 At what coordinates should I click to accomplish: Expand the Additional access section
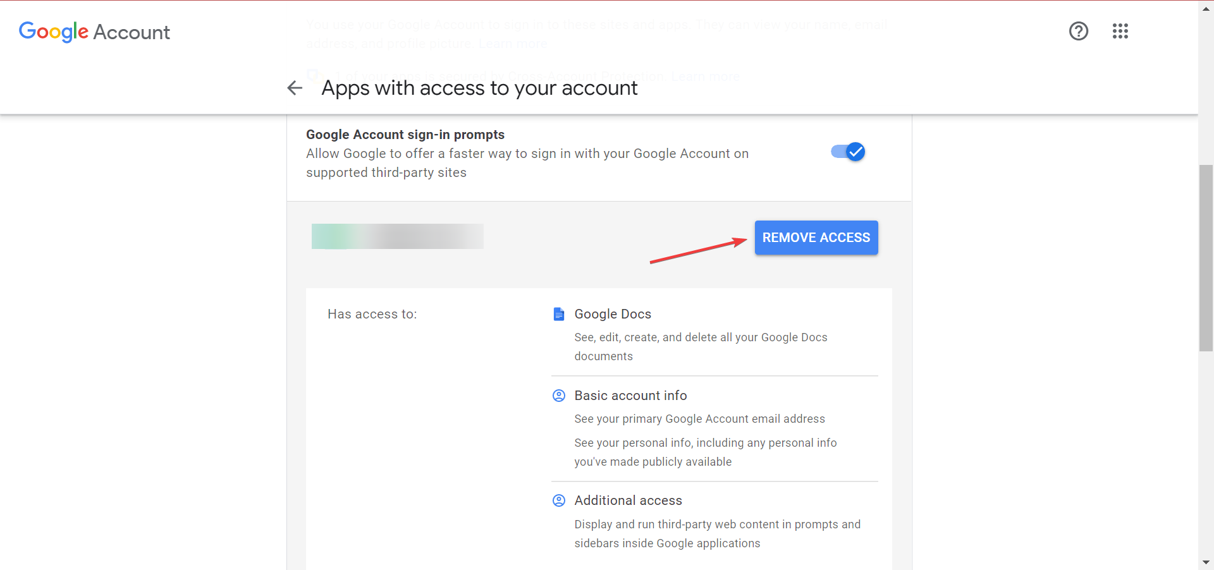tap(628, 500)
